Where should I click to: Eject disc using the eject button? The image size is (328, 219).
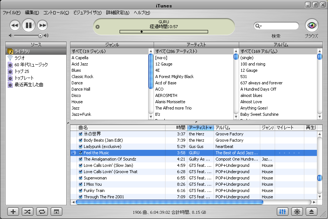coord(311,212)
